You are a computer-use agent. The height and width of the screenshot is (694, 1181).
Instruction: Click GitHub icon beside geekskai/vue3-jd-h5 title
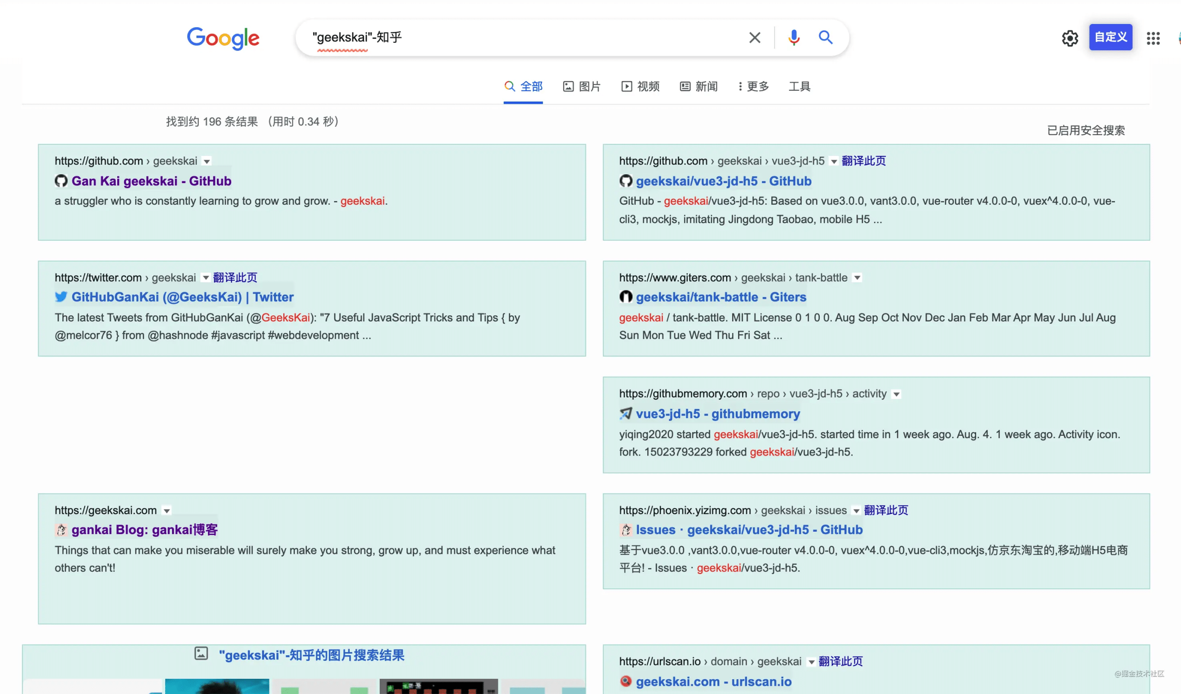[x=626, y=181]
